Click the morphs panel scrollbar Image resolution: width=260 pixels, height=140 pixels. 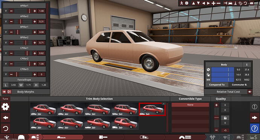coord(47,17)
